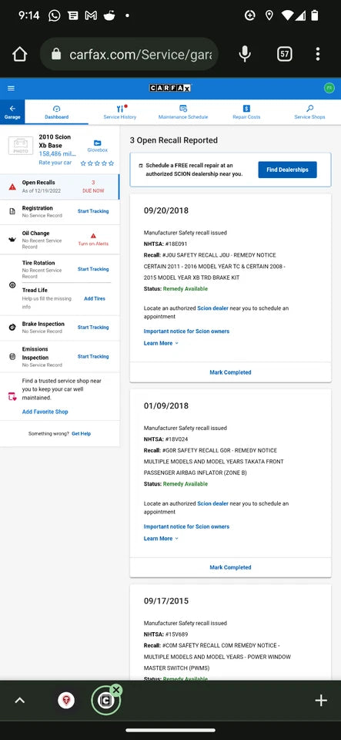Screen dimensions: 341x740
Task: Open the browser tab switcher showing 57
Action: click(285, 54)
